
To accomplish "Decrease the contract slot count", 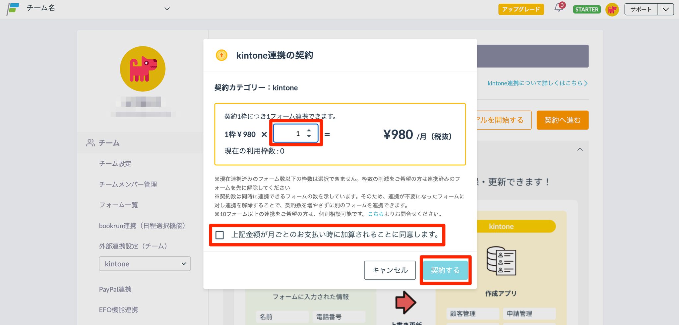I will coord(309,136).
